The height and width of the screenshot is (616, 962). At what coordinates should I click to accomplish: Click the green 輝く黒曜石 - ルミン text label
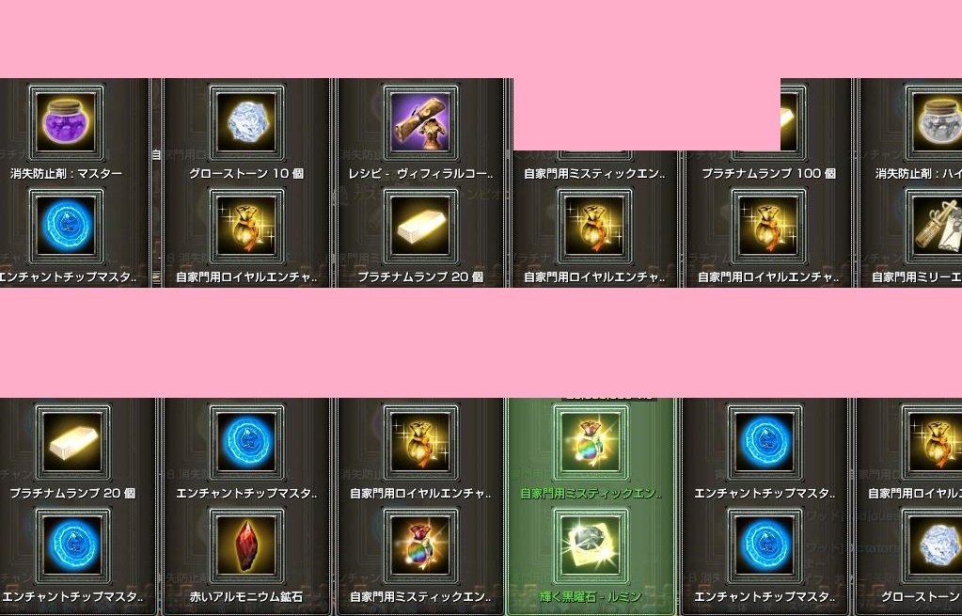591,596
